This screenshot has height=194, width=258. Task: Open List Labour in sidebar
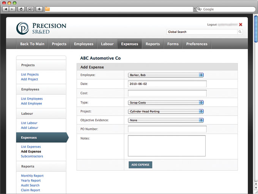pos(29,123)
